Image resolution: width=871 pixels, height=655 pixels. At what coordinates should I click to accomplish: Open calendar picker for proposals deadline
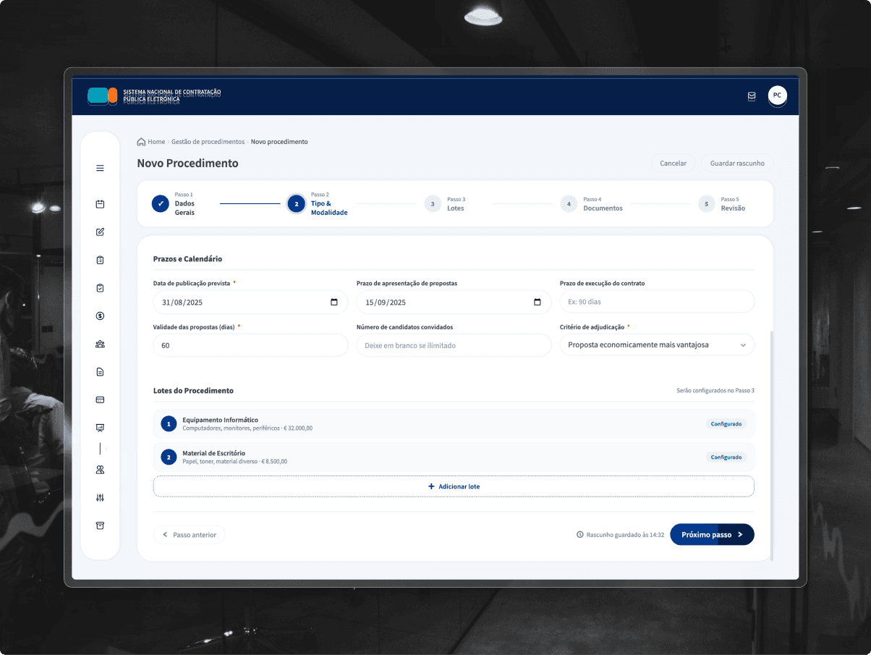[538, 302]
